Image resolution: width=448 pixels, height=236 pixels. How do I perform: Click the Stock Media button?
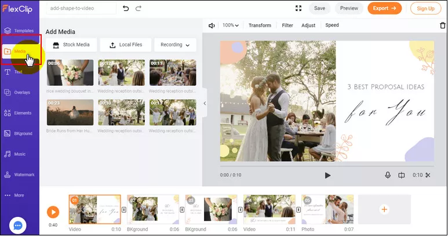pos(71,45)
